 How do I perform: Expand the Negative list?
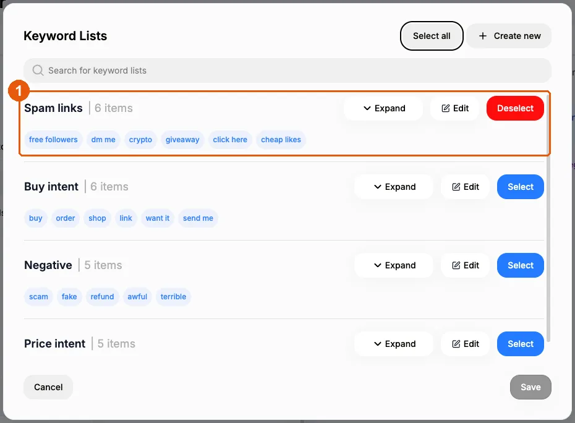394,265
